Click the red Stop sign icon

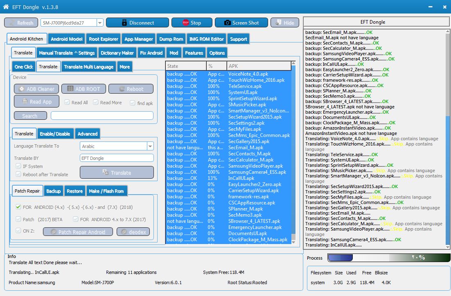(185, 23)
